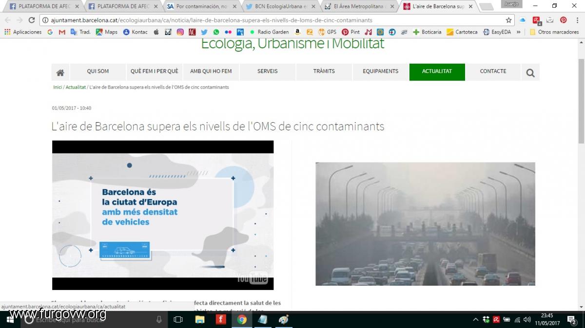
Task: Open the Cartoteca bookmark
Action: (462, 32)
